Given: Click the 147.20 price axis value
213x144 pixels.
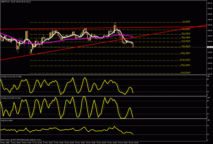Looking at the screenshot, I should tap(210, 25).
